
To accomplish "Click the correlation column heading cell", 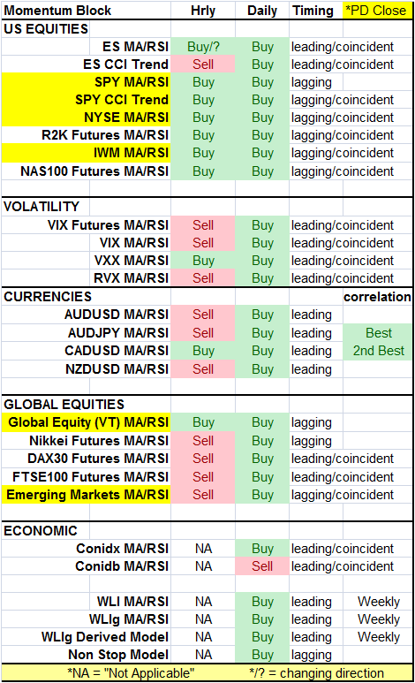I will tap(378, 296).
